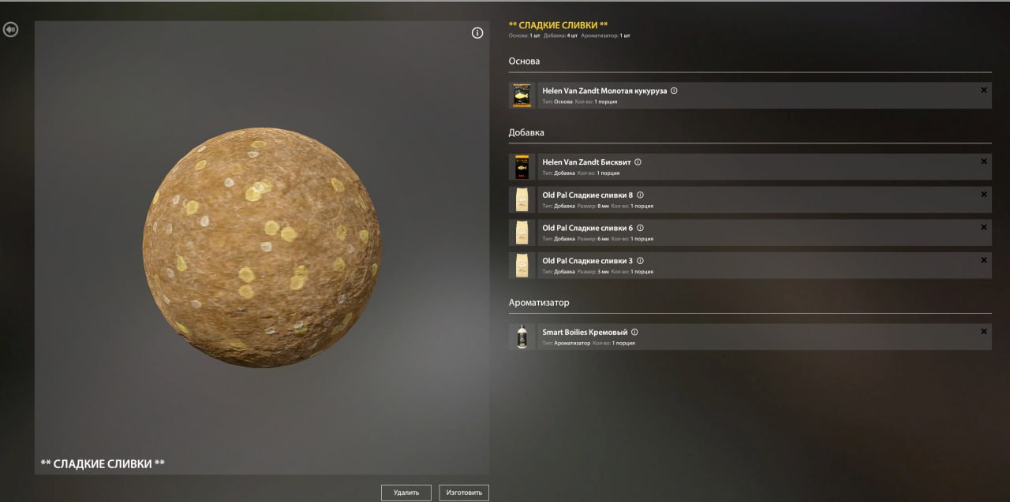Remove Кремовый flavoring from recipe

pyautogui.click(x=983, y=332)
